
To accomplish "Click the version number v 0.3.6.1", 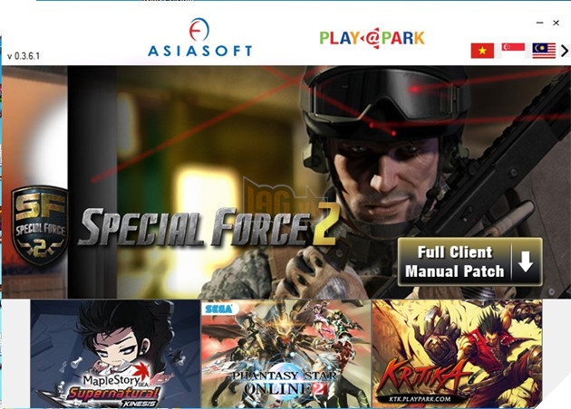I will [24, 56].
